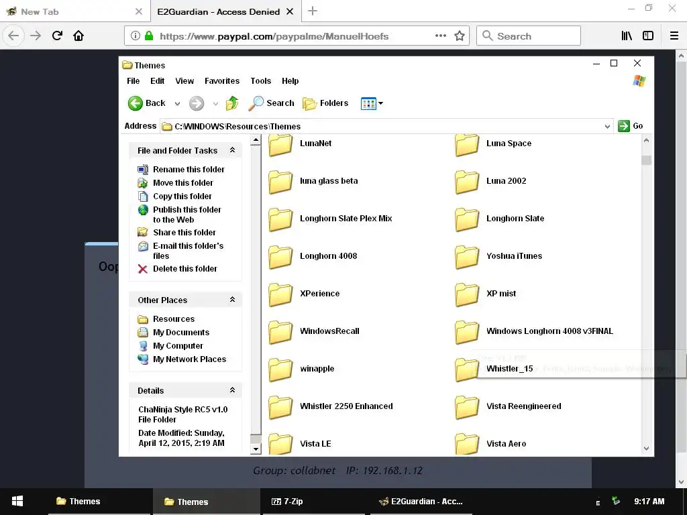This screenshot has height=515, width=687.
Task: Expand the Address bar dropdown
Action: [607, 127]
